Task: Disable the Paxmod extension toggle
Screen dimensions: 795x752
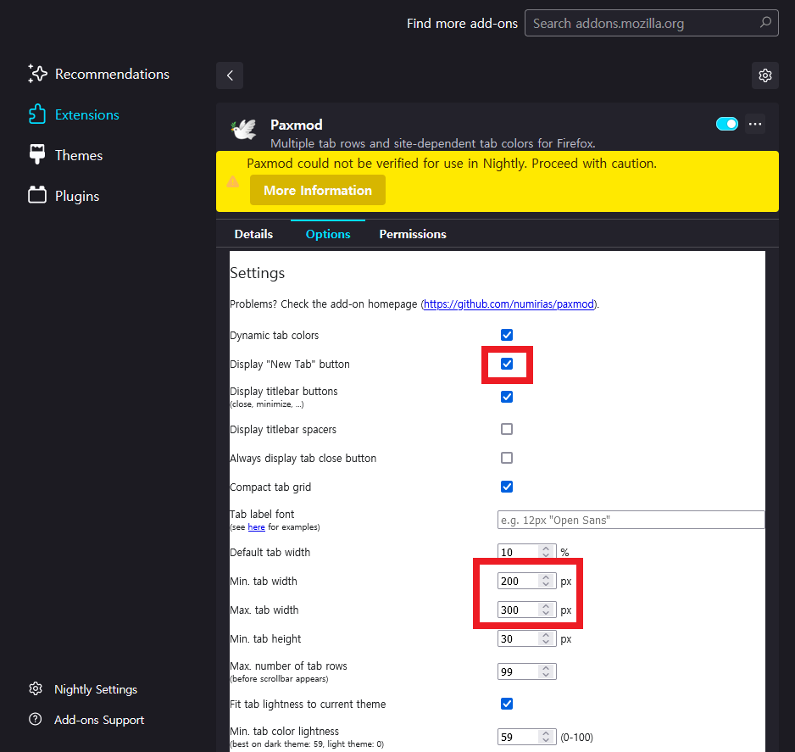Action: [726, 123]
